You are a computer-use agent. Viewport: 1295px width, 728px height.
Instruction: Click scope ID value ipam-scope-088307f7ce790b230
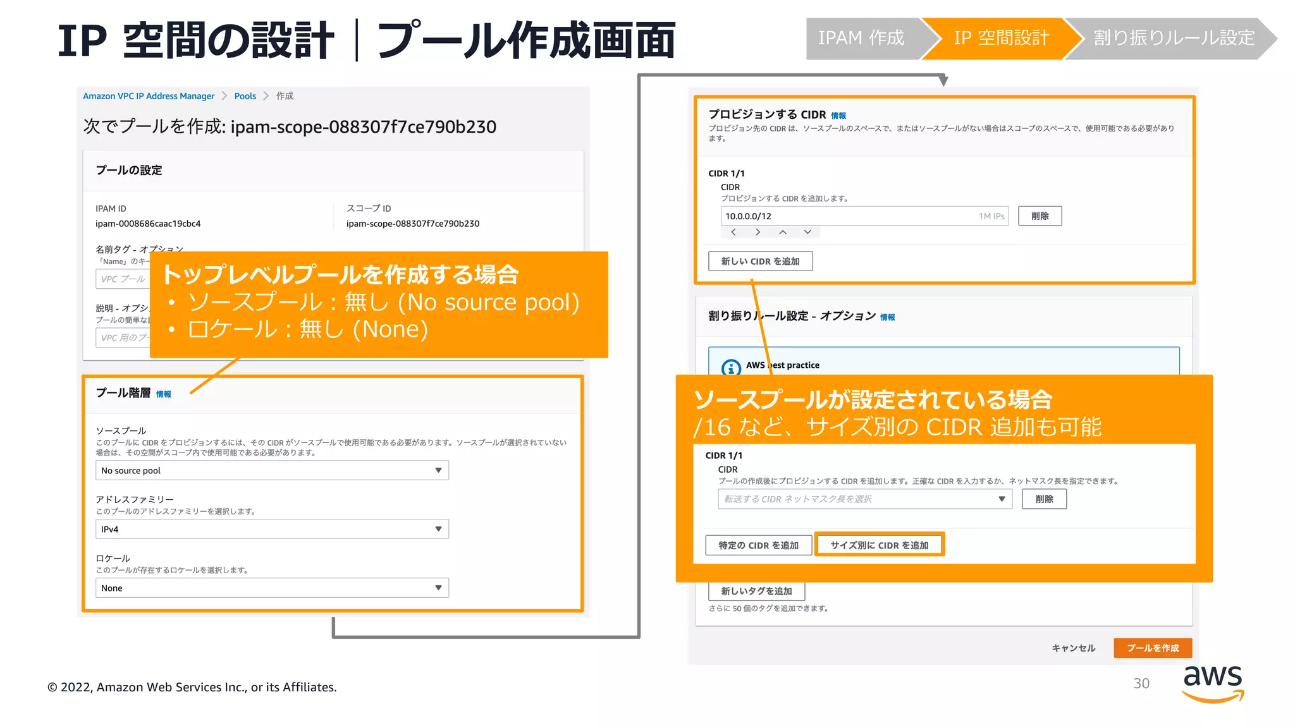point(413,224)
